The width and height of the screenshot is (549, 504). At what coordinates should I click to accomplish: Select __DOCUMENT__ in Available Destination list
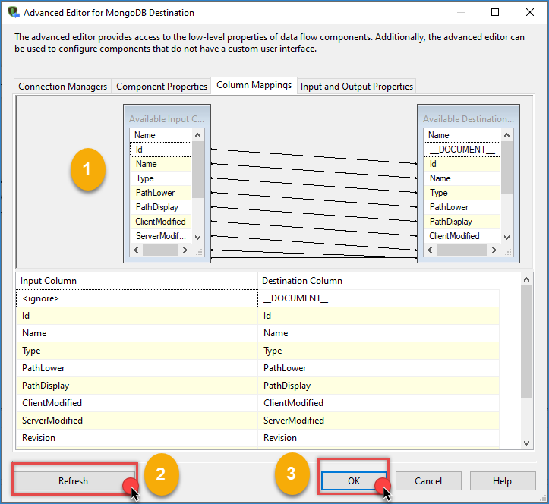pyautogui.click(x=462, y=150)
